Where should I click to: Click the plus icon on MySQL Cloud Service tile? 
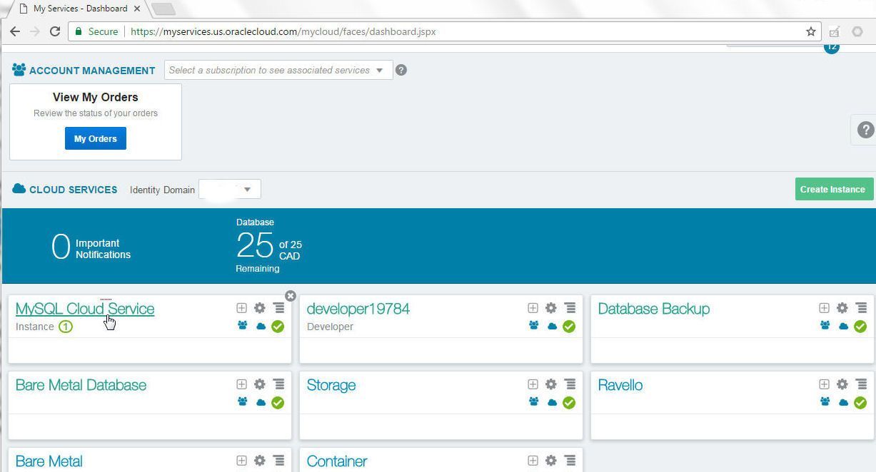(241, 308)
